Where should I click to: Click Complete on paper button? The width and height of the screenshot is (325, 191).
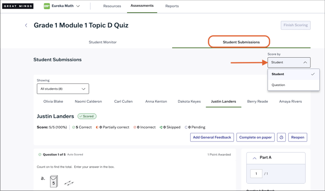255,137
